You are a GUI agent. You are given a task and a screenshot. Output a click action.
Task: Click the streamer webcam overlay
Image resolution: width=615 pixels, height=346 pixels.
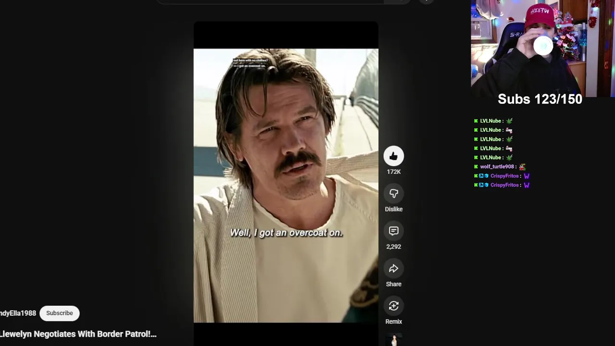[542, 48]
